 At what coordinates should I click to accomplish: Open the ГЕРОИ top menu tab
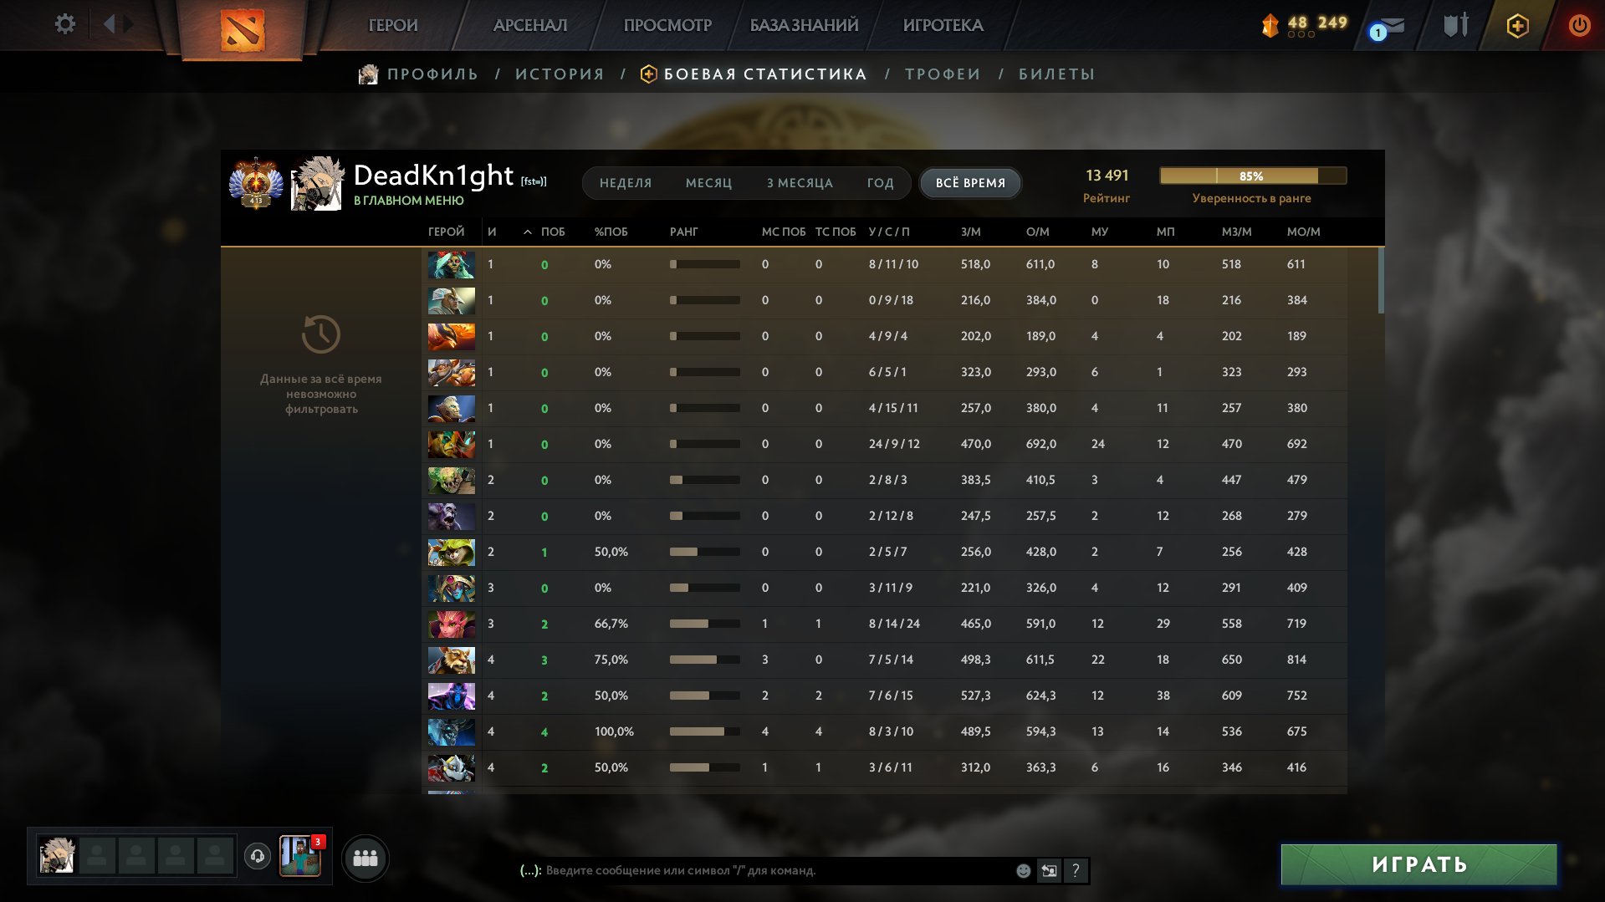click(392, 25)
